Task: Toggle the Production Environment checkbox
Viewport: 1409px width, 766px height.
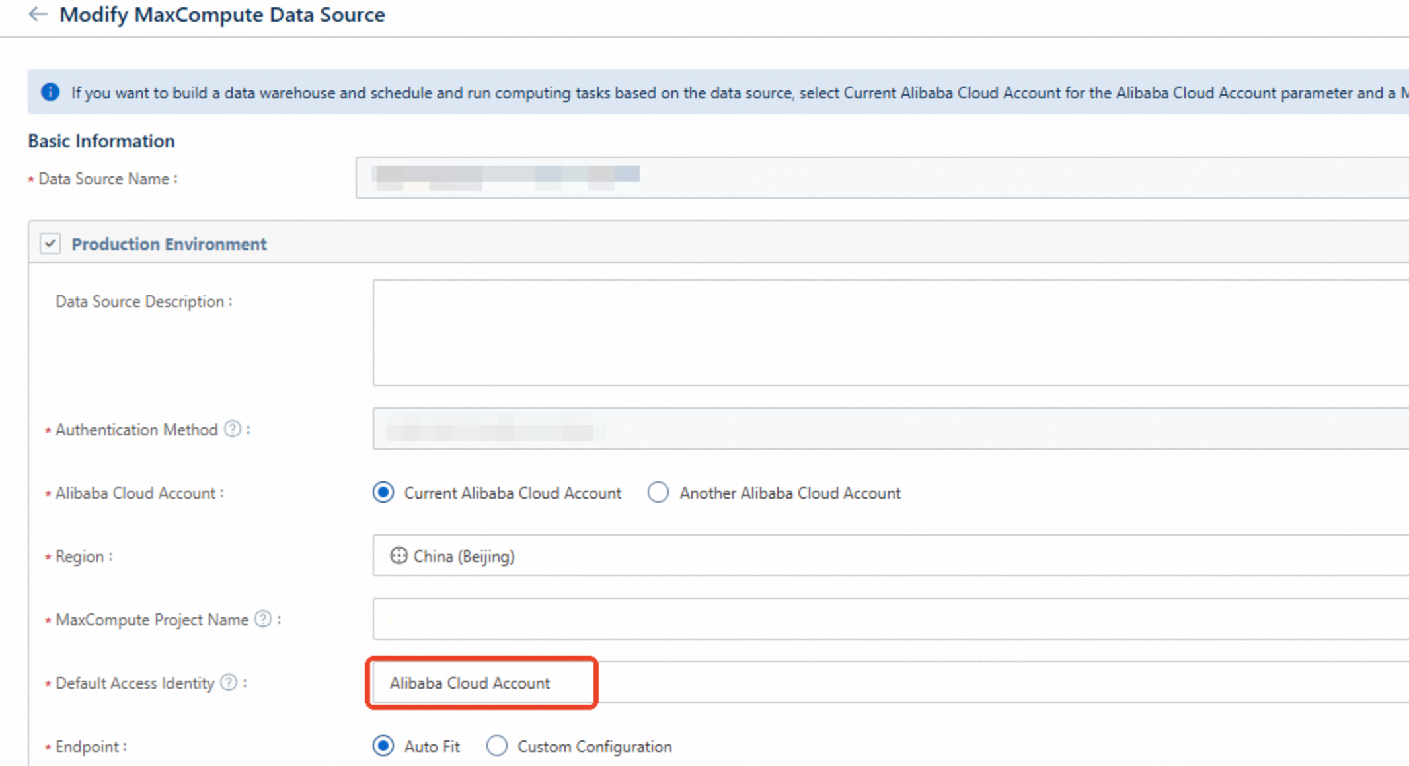Action: 50,244
